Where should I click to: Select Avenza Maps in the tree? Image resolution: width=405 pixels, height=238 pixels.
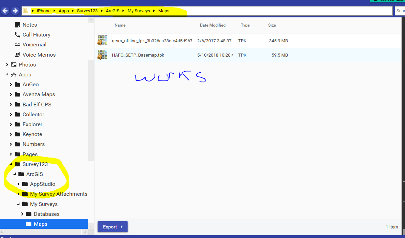(39, 94)
